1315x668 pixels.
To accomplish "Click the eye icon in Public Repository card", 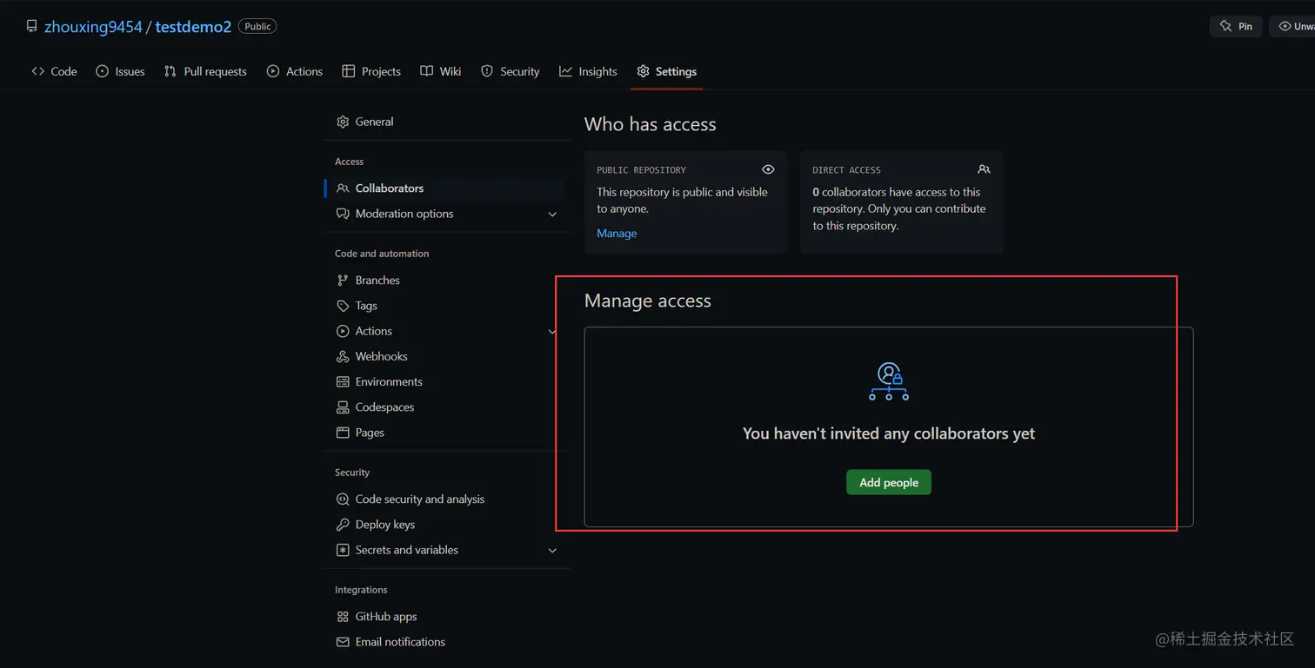I will 768,169.
